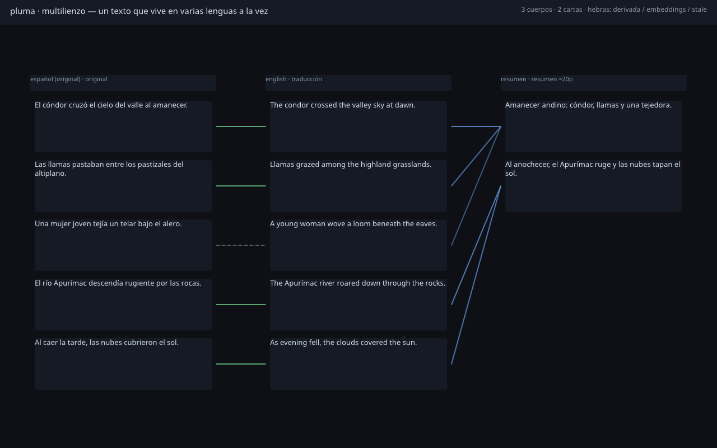Select 'The condor crossed the valley sky' card
The width and height of the screenshot is (717, 448).
pos(358,127)
